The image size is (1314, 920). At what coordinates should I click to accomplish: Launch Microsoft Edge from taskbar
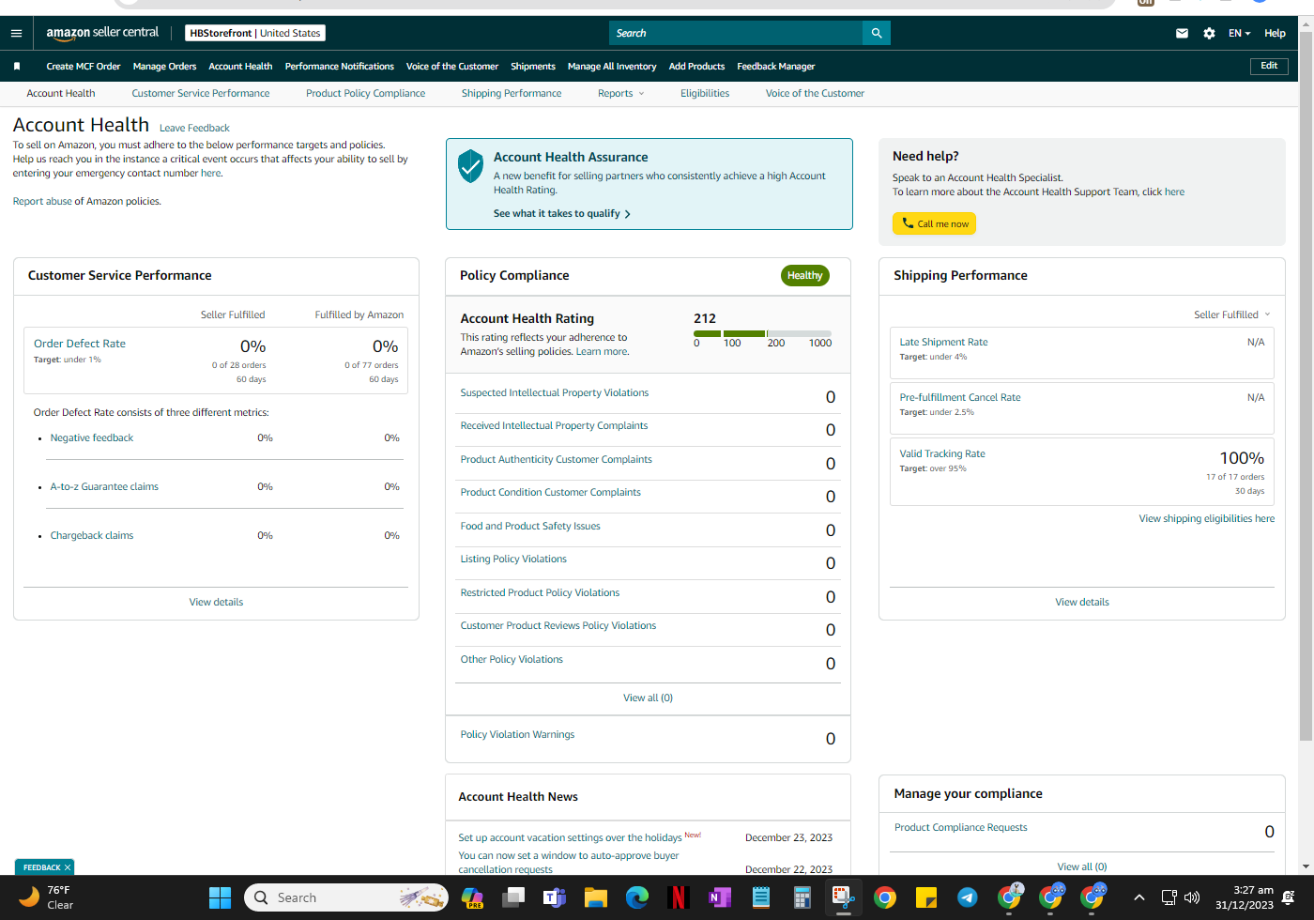coord(637,897)
